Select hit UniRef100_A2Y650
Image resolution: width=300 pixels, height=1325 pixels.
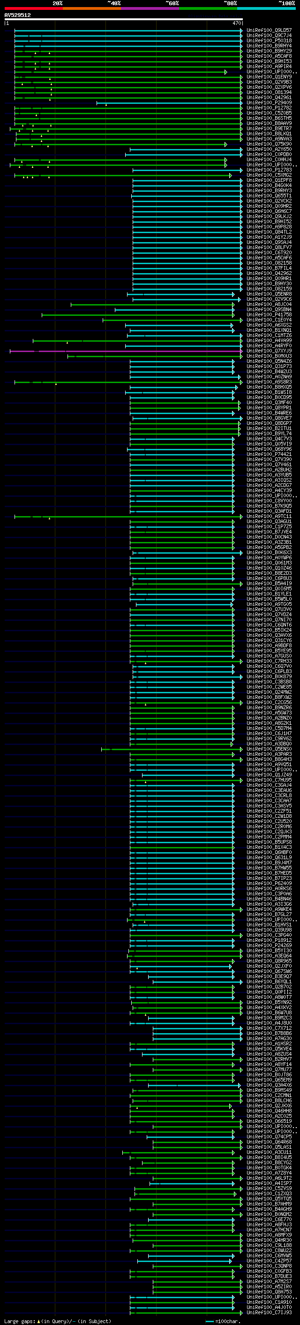click(269, 149)
